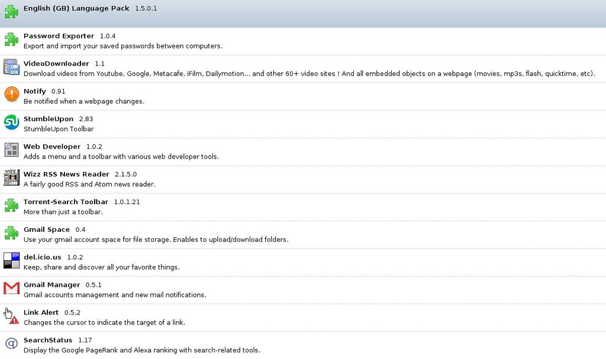Click VideoDownloader version 1.1

pyautogui.click(x=99, y=64)
